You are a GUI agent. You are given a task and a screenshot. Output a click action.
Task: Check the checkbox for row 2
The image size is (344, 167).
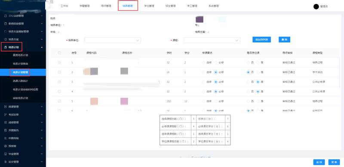tap(59, 72)
